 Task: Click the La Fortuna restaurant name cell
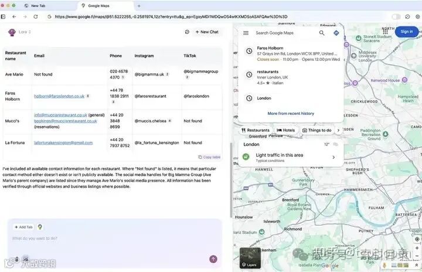pyautogui.click(x=15, y=142)
